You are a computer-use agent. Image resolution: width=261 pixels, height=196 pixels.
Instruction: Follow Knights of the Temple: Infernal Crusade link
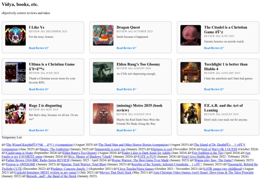point(167,165)
